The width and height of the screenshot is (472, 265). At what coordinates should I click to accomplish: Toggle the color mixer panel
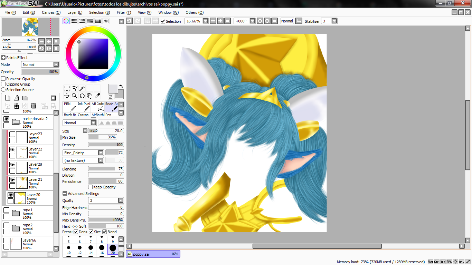tap(90, 21)
